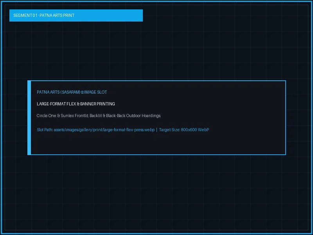
Task: Click the "LARGE-FORMAT FLEX & BANNER PRINTING" title
Action: (x=76, y=104)
